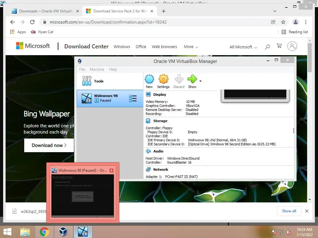Click the Display section icon
The height and width of the screenshot is (238, 318).
[148, 95]
